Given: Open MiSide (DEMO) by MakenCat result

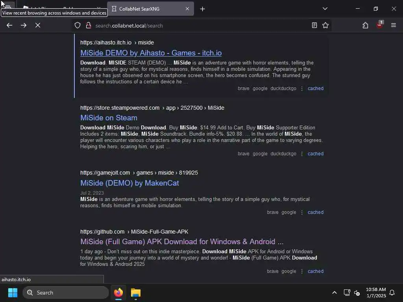Looking at the screenshot, I should pos(129,183).
